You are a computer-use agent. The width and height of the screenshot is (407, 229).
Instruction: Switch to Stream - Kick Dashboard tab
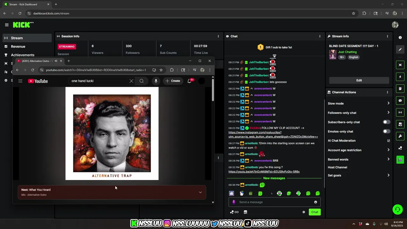point(27,4)
